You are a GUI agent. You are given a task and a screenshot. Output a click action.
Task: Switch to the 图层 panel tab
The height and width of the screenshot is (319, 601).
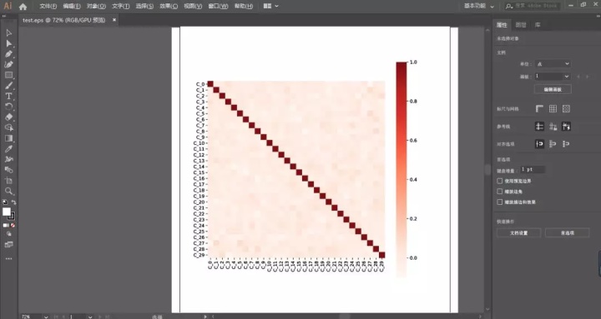(x=521, y=25)
